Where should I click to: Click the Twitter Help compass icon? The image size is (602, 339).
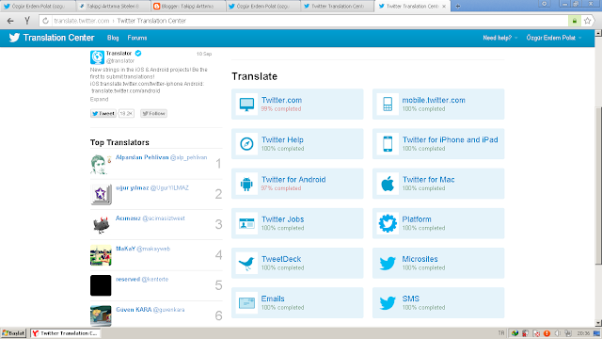[x=246, y=144]
